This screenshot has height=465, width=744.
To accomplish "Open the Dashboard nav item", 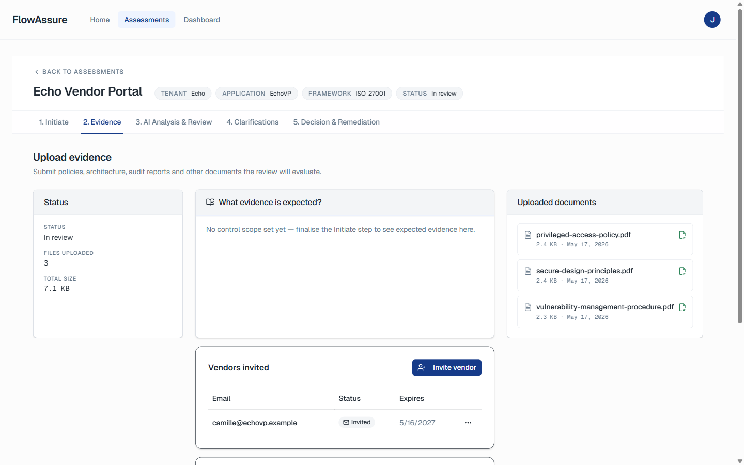I will click(x=202, y=20).
